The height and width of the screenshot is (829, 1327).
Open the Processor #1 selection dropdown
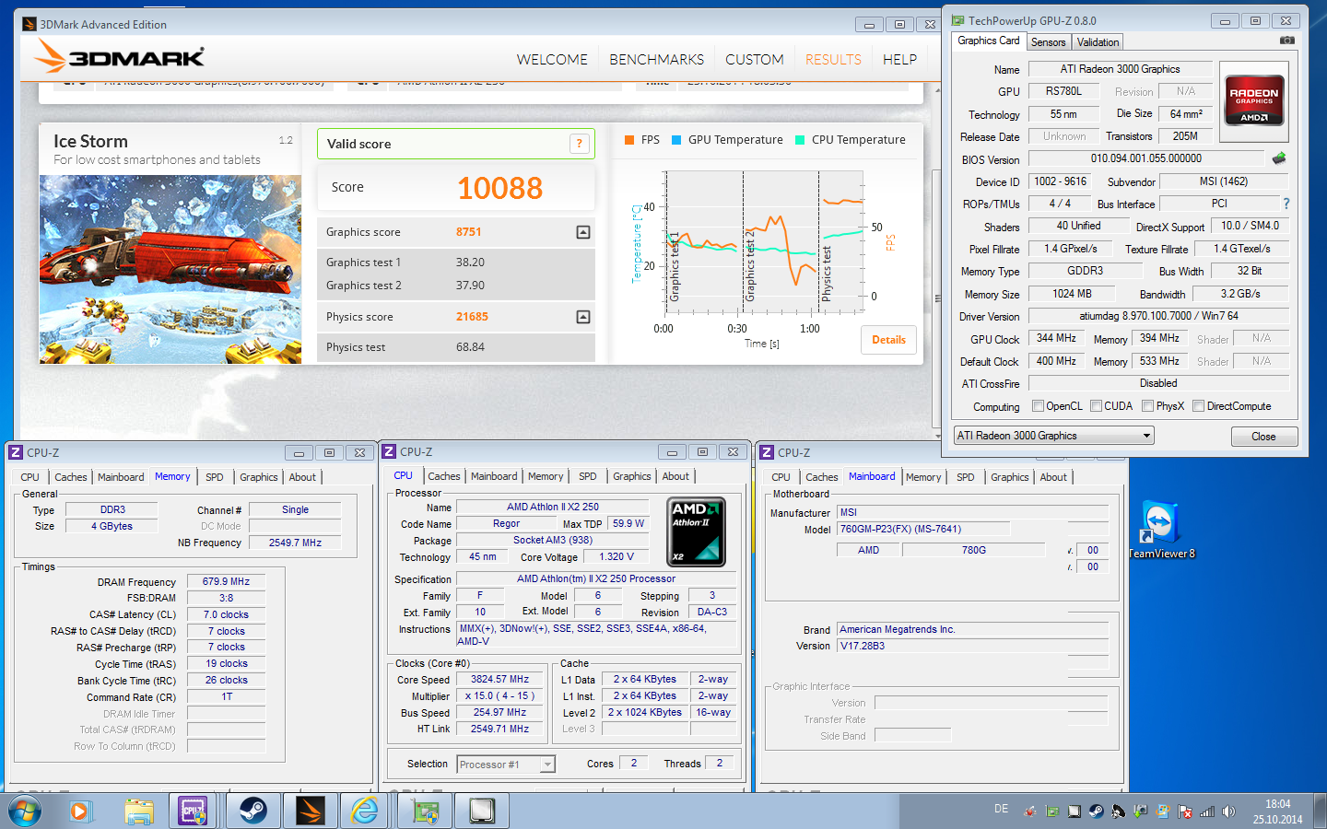pos(506,765)
